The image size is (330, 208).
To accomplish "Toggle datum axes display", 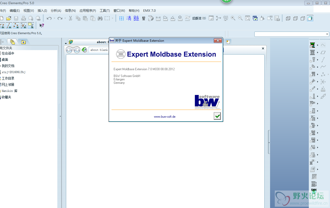I will pyautogui.click(x=9, y=26).
